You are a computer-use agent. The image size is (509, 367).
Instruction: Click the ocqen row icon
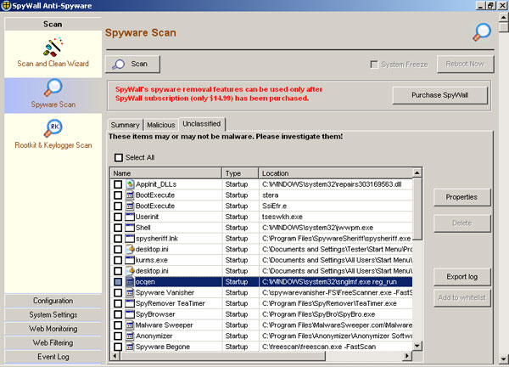click(130, 282)
